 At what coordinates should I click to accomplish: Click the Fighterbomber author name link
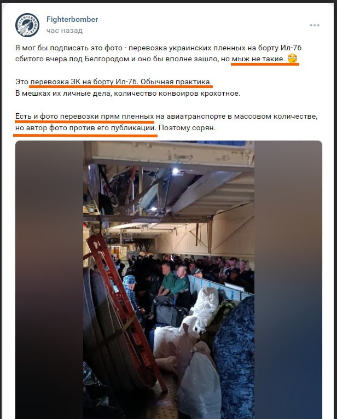(72, 19)
